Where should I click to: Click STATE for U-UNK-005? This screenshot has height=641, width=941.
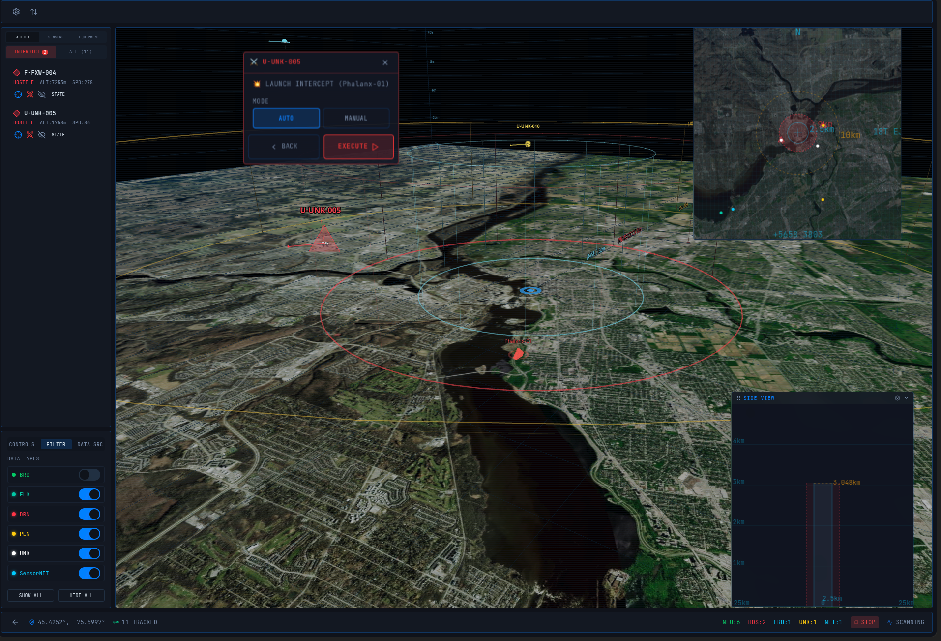point(58,135)
